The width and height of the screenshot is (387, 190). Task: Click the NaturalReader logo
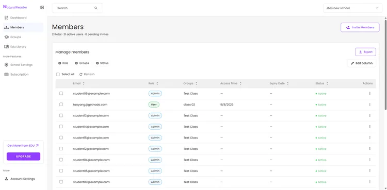(15, 7)
